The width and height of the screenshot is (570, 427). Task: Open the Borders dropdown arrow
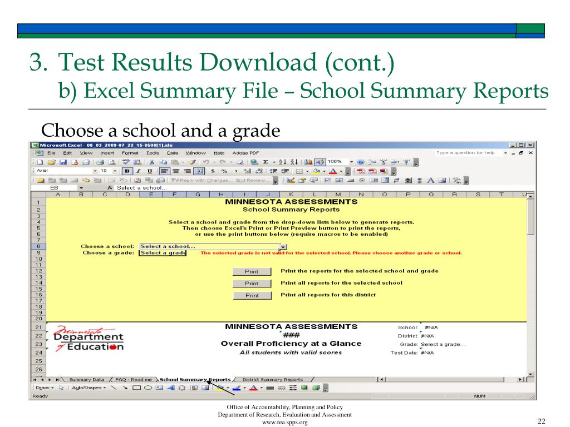tap(307, 171)
